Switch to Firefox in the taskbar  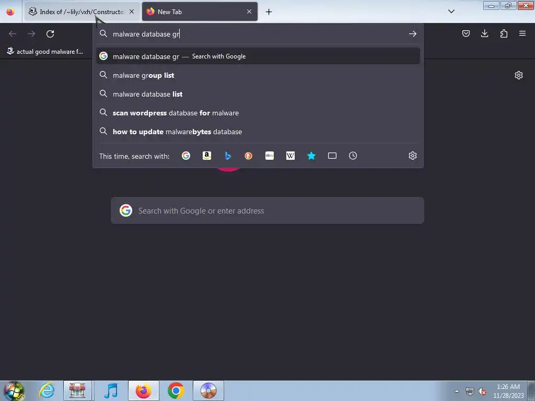[144, 391]
